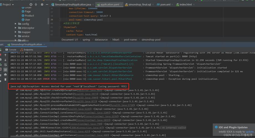This screenshot has height=138, width=255.
Task: Expand the mapper folder
Action: coord(16,32)
